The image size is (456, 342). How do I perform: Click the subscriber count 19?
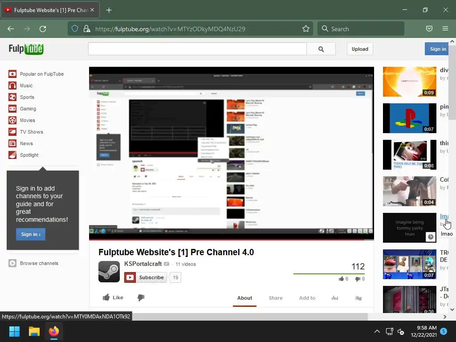click(175, 277)
